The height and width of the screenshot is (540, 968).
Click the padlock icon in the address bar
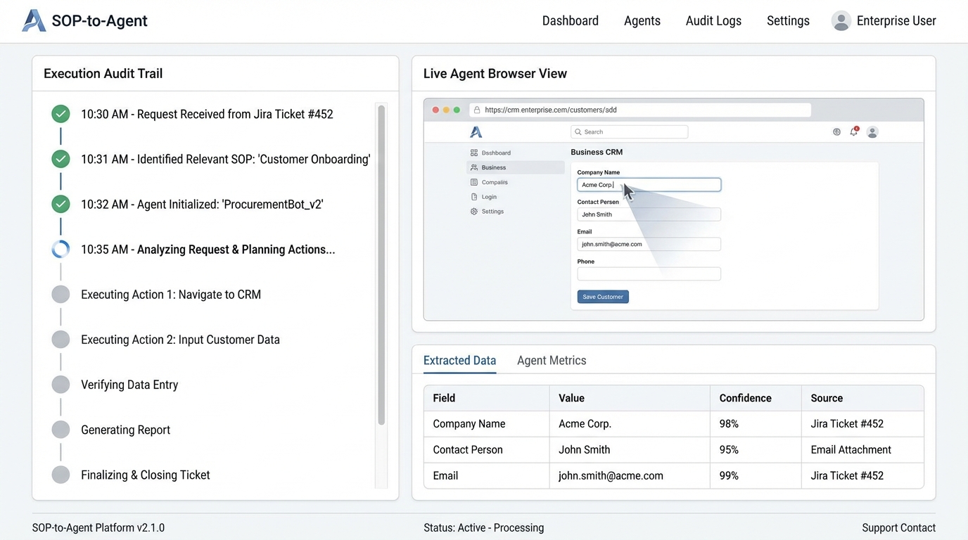[477, 110]
